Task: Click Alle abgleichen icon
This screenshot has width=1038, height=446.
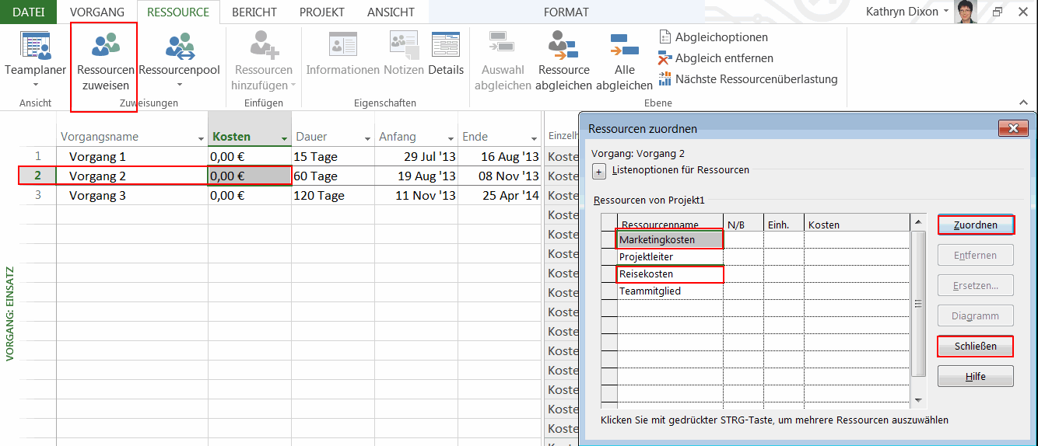Action: pyautogui.click(x=623, y=45)
